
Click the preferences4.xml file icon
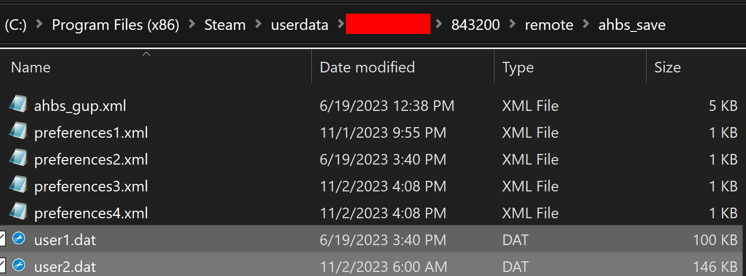[18, 213]
